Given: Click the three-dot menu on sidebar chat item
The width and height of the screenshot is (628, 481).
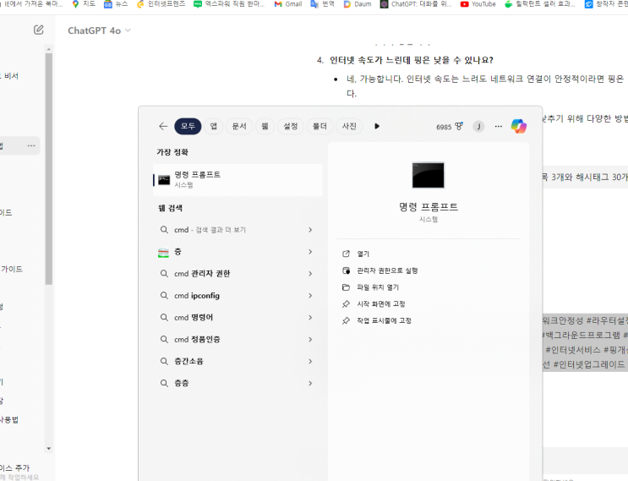Looking at the screenshot, I should pos(31,145).
